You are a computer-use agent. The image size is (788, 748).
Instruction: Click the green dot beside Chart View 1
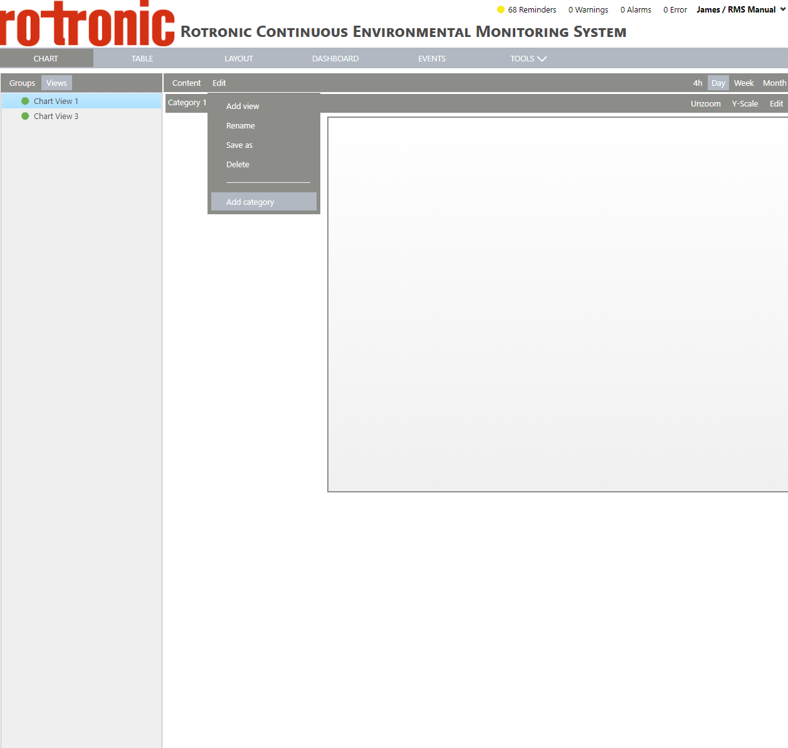tap(25, 101)
